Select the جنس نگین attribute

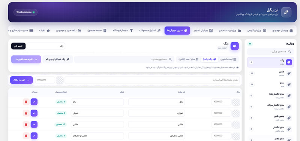point(270,118)
